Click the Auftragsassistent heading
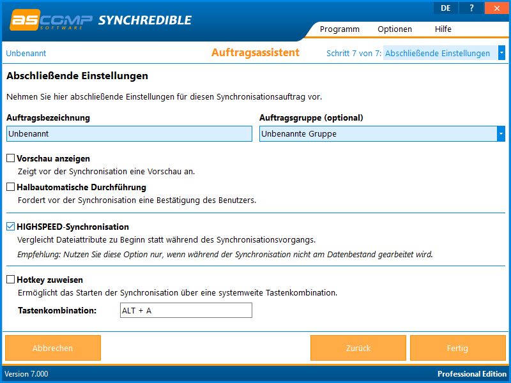The width and height of the screenshot is (511, 383). coord(255,53)
